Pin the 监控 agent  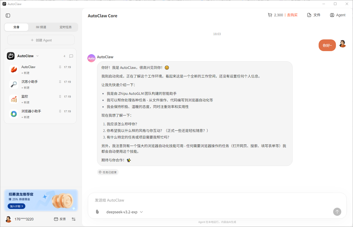(x=60, y=97)
